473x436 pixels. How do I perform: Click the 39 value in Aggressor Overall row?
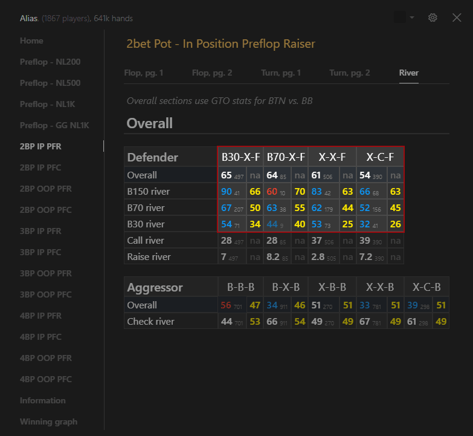point(413,305)
